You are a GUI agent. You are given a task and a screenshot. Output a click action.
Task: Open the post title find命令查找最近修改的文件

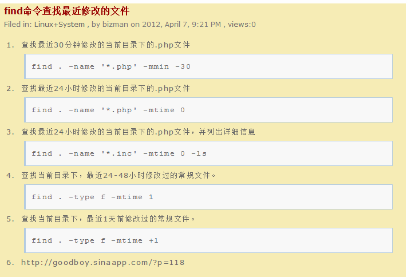click(67, 11)
